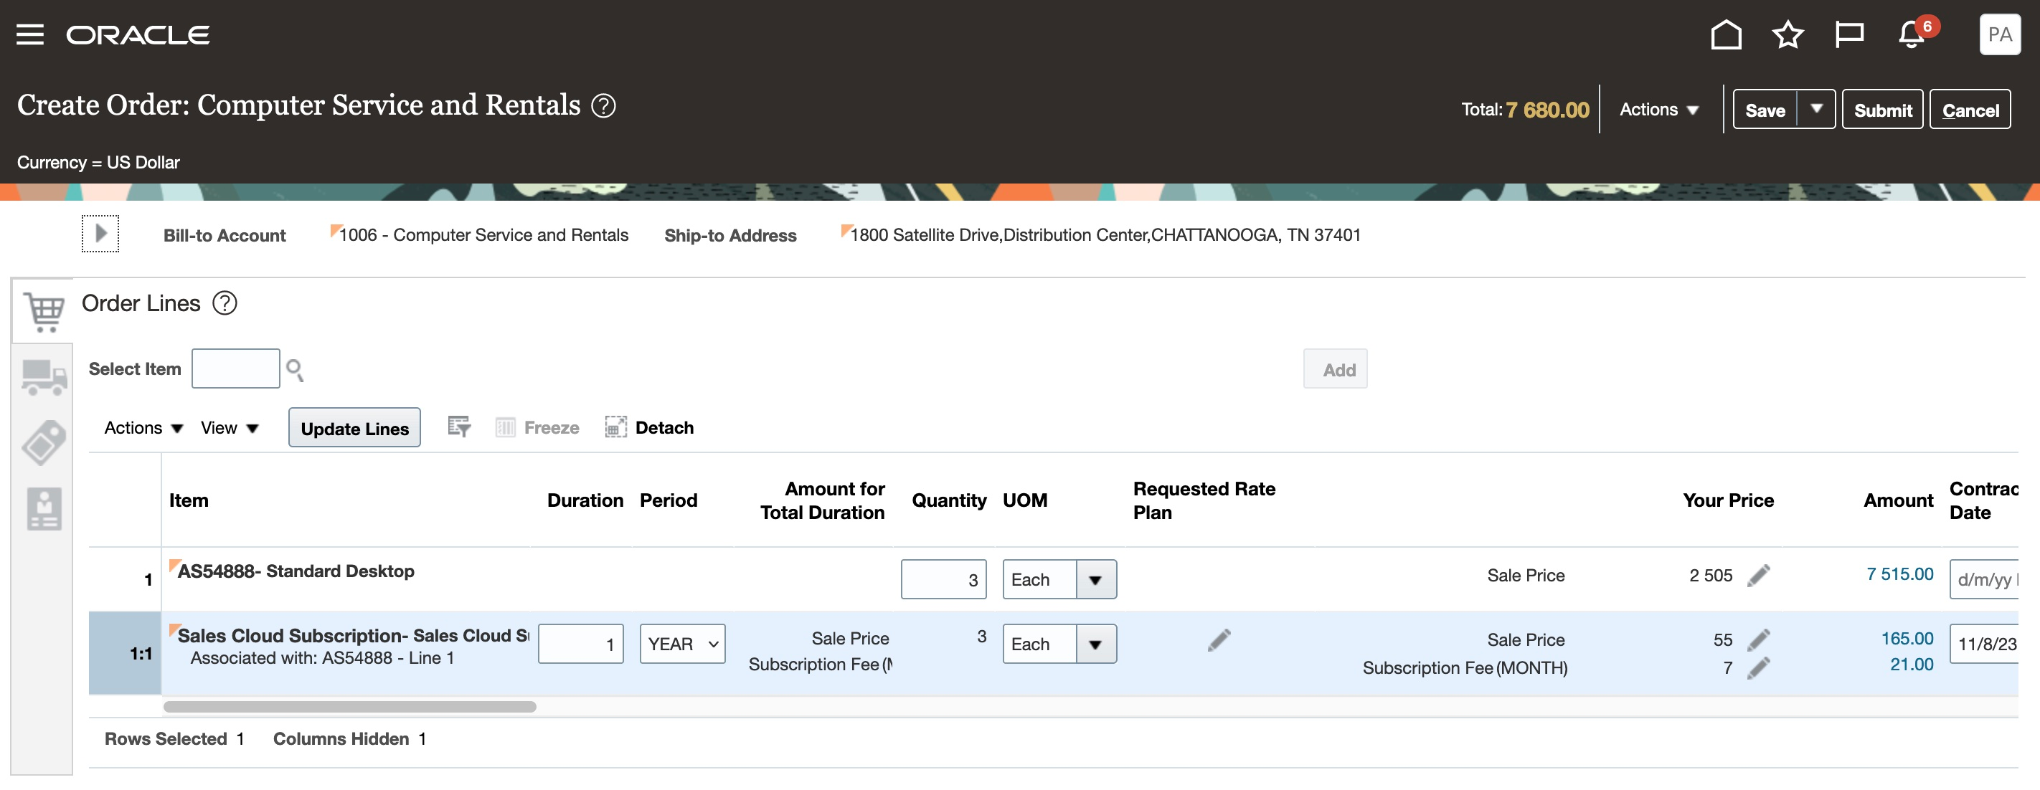Submit the order
Image resolution: width=2040 pixels, height=790 pixels.
point(1881,110)
